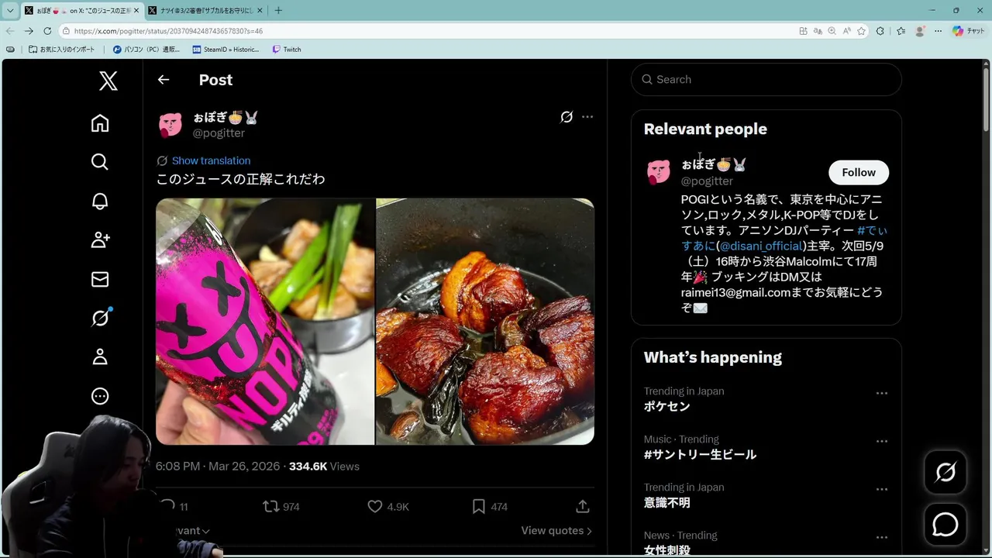Like the post with 4.9K likes

point(387,506)
